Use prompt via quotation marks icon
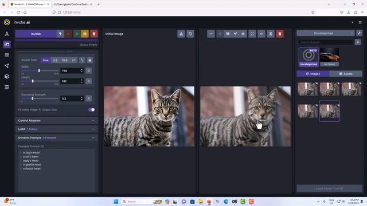 [228, 34]
